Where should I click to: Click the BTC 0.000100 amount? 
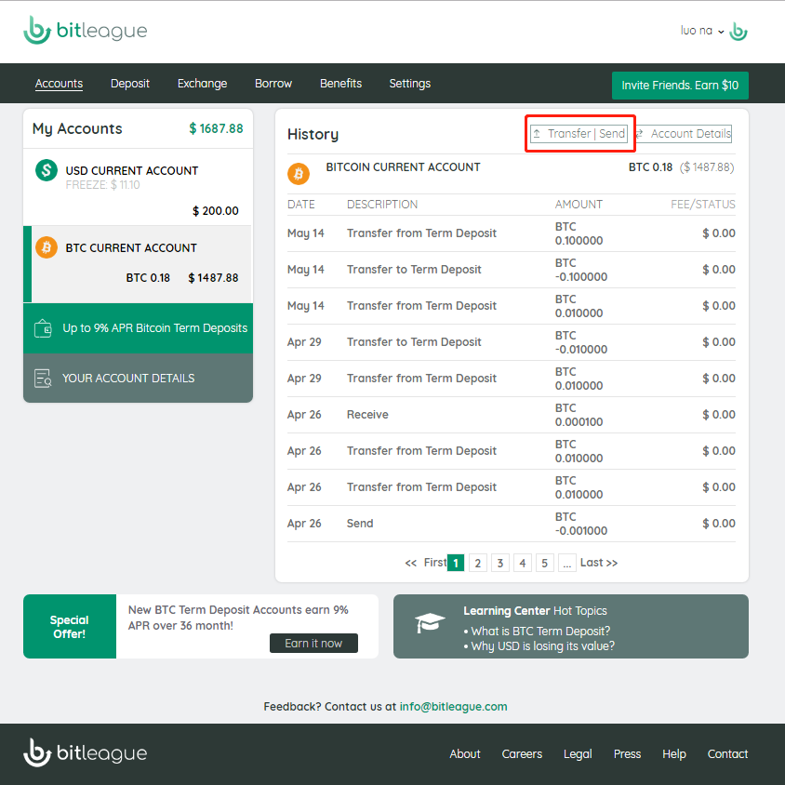pyautogui.click(x=579, y=415)
